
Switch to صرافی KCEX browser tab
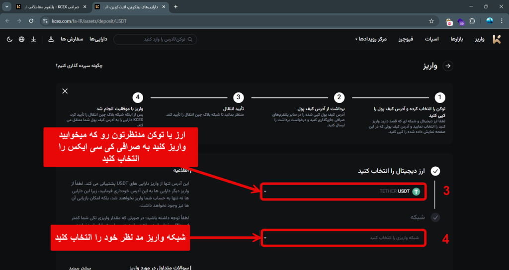click(x=52, y=7)
